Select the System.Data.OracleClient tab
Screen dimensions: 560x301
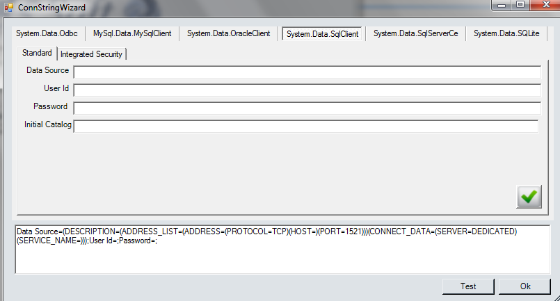point(229,33)
